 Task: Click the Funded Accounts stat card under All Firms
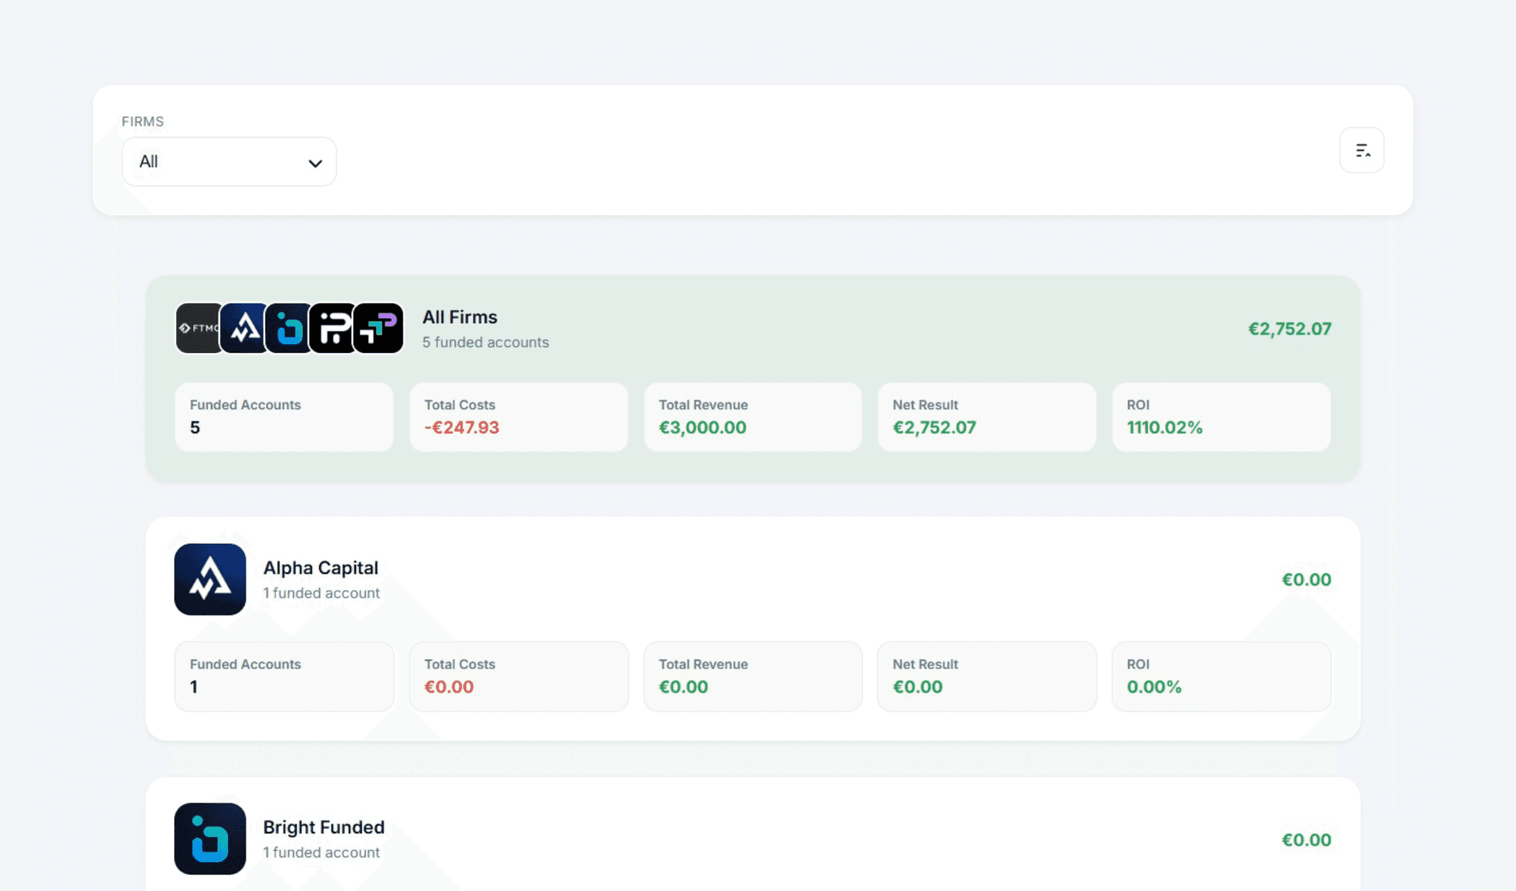(x=284, y=417)
